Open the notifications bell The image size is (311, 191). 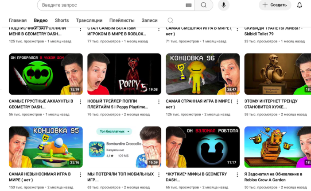tap(299, 5)
